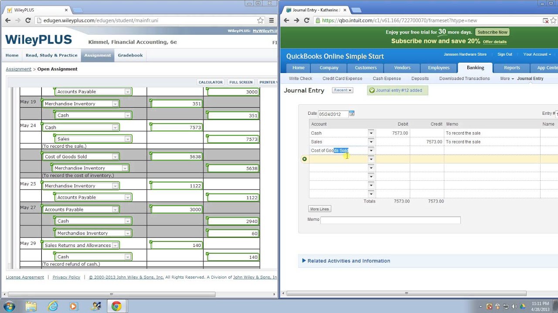The width and height of the screenshot is (558, 313).
Task: Open the Vendors tab
Action: pyautogui.click(x=402, y=68)
